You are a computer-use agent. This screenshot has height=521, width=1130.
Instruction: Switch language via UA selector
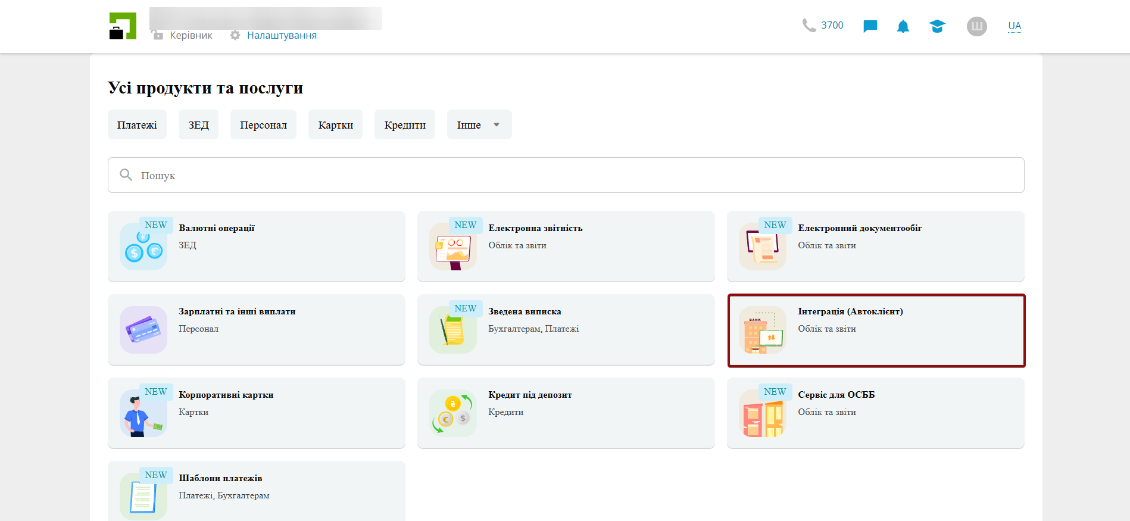point(1014,26)
